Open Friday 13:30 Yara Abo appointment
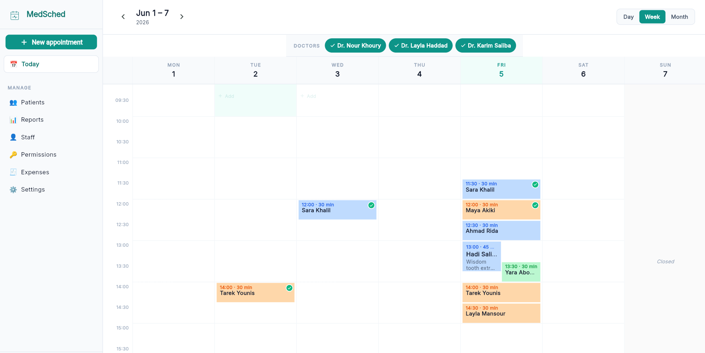The width and height of the screenshot is (705, 353). coord(521,272)
